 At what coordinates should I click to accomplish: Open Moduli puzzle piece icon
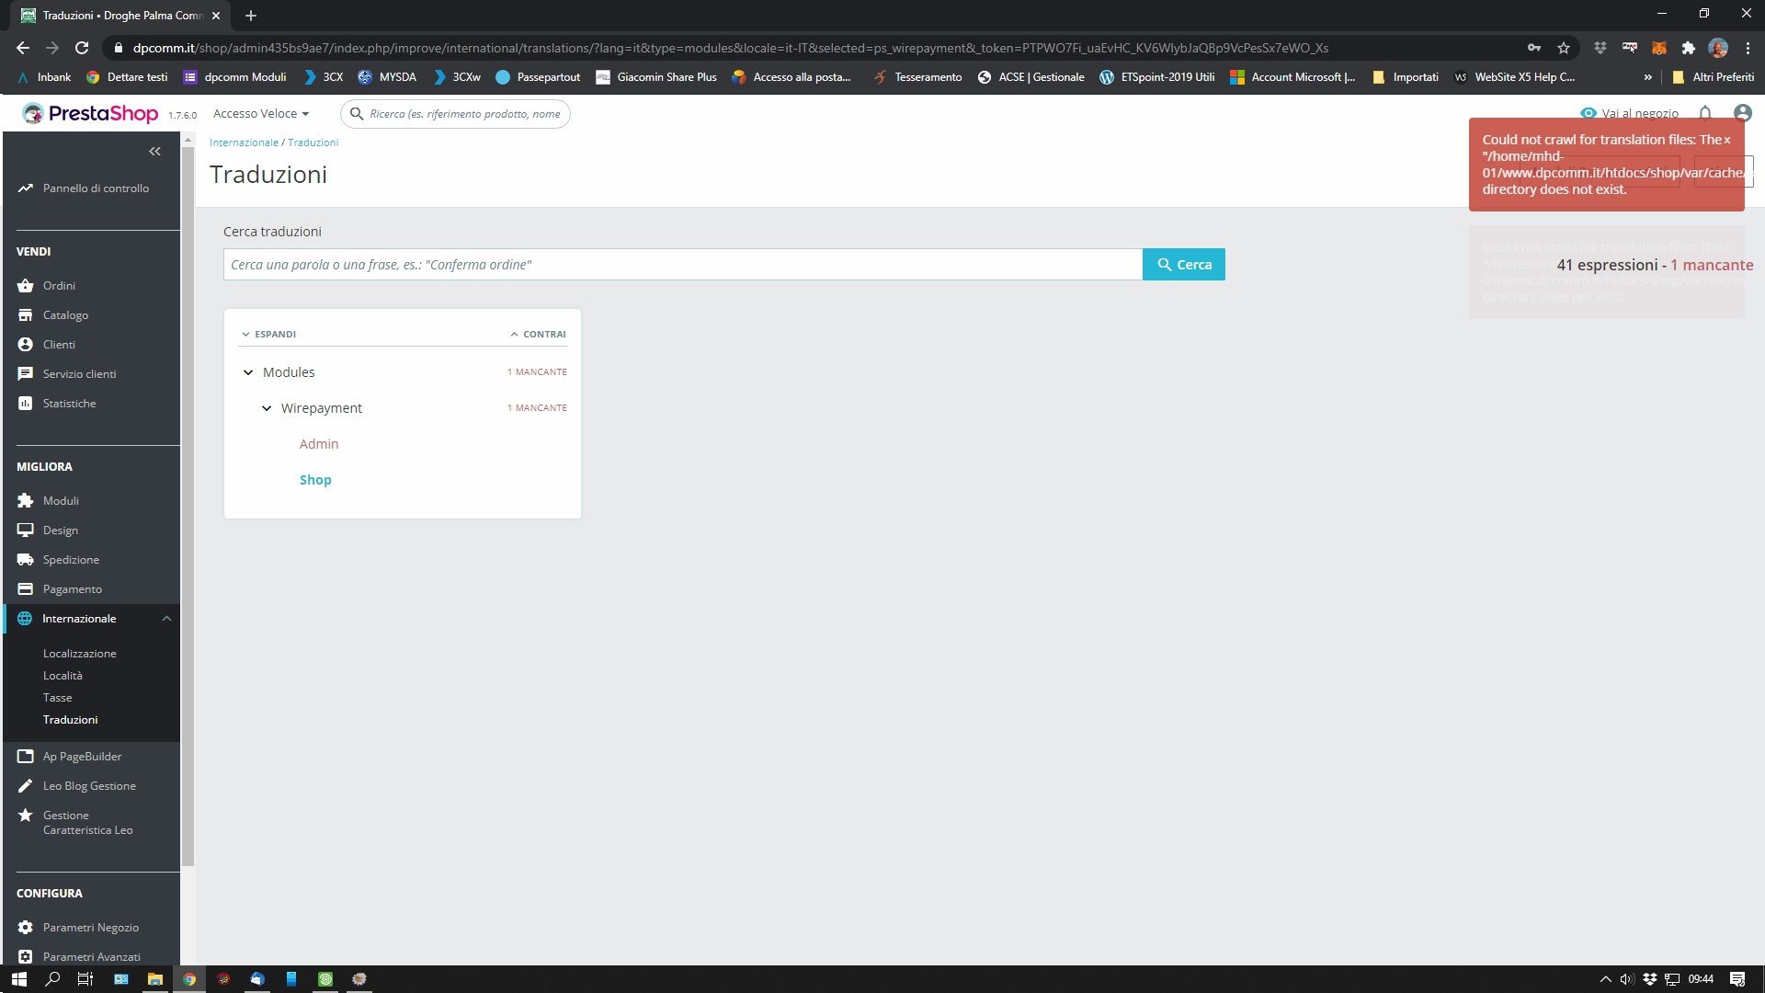[25, 501]
